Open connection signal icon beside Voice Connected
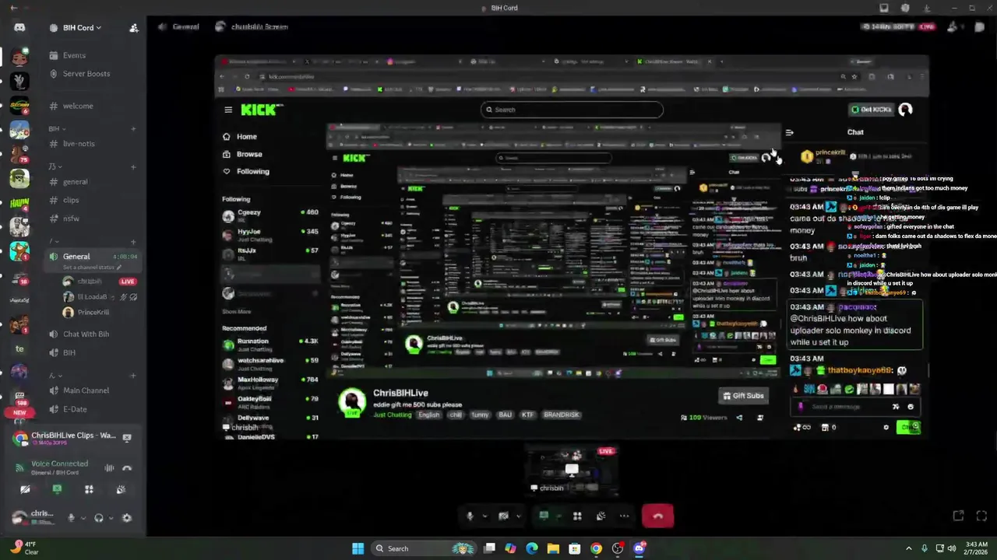 tap(19, 467)
